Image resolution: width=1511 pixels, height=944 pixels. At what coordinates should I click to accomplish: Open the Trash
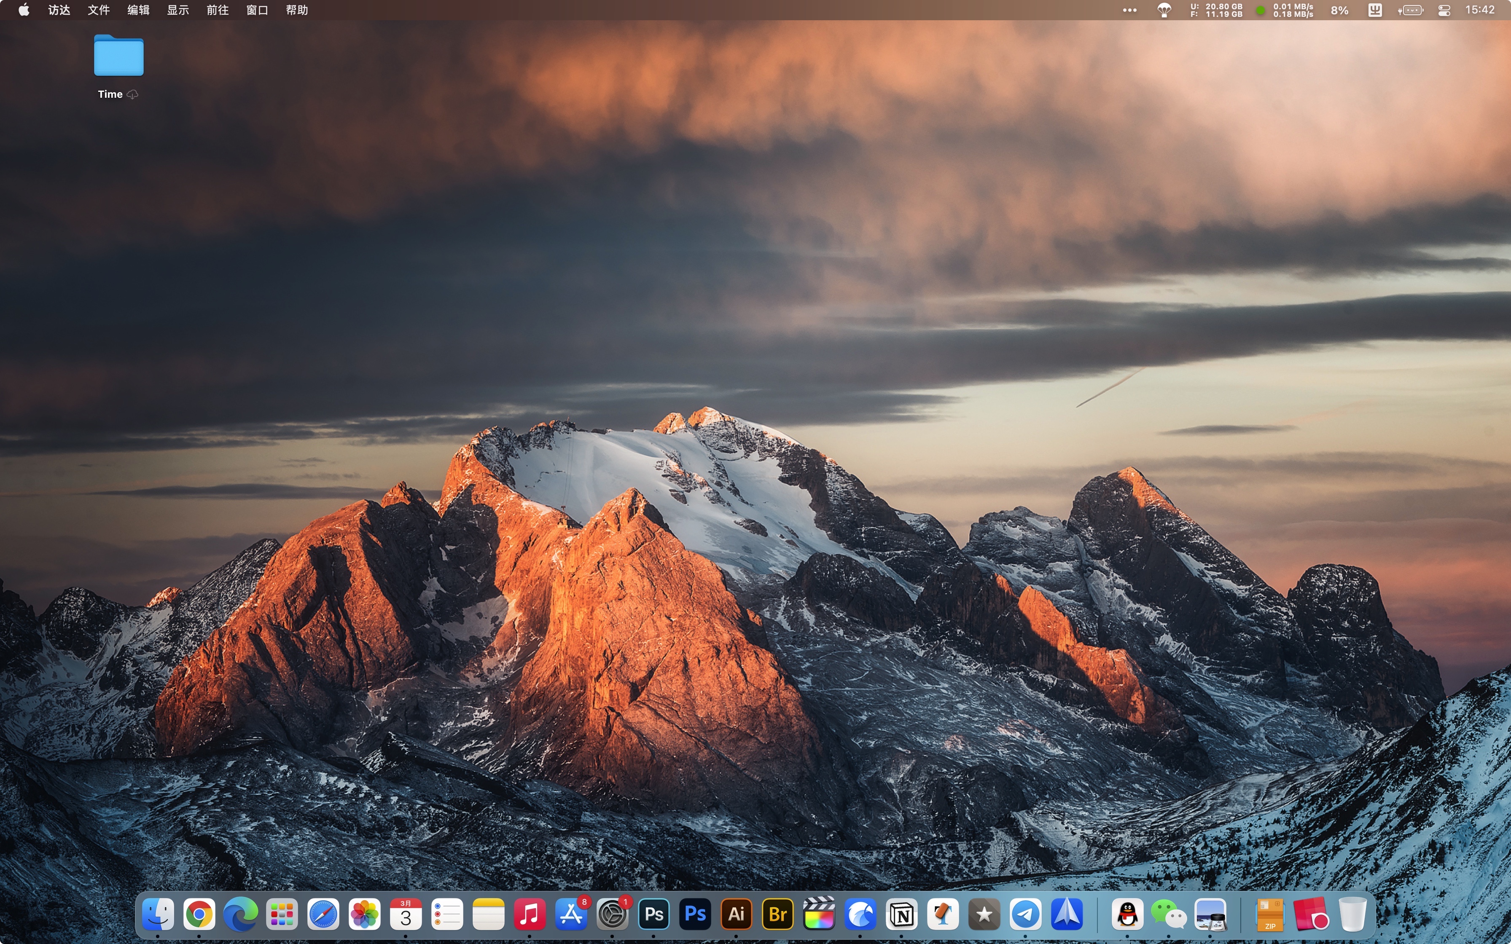point(1353,913)
